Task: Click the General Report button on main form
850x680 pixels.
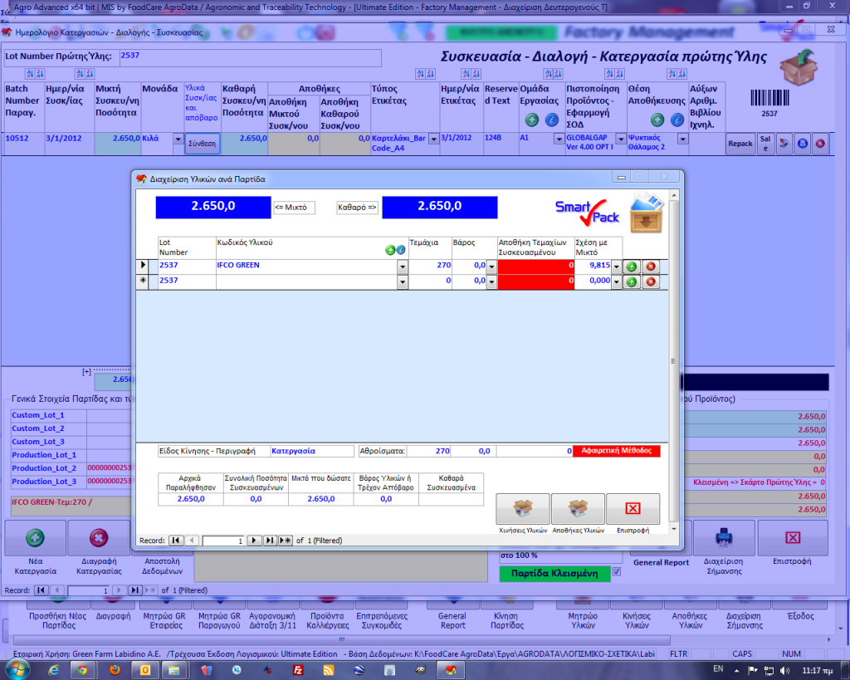Action: [x=661, y=562]
